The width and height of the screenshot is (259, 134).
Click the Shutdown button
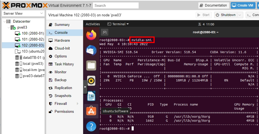pos(226,15)
